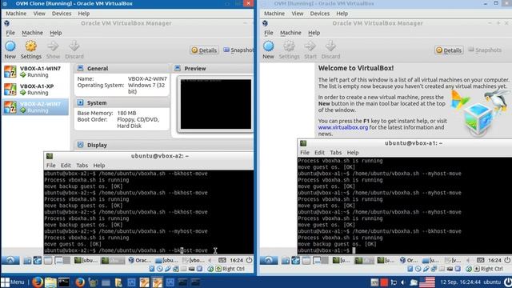Click US keyboard indicator in OVM Clone guest panel
This screenshot has width=512, height=288.
click(222, 260)
